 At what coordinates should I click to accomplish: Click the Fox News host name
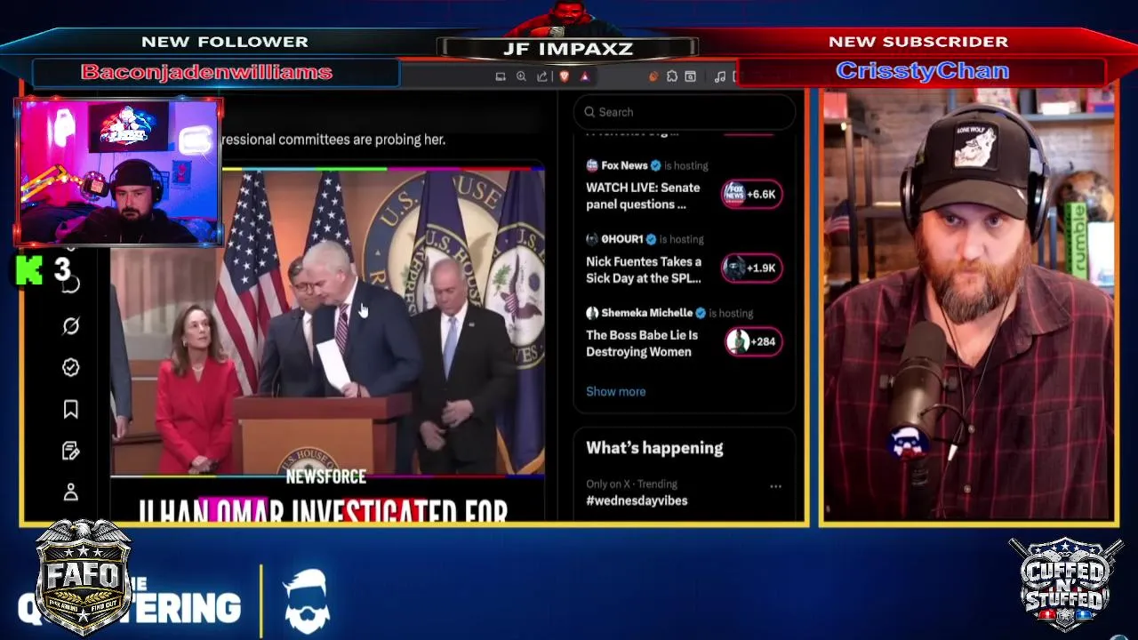(624, 165)
